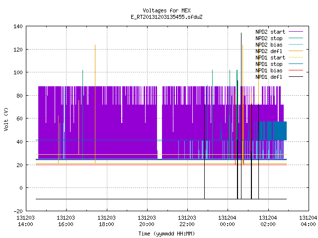
Task: Click the x-axis label 131204 04:00
Action: 308,221
